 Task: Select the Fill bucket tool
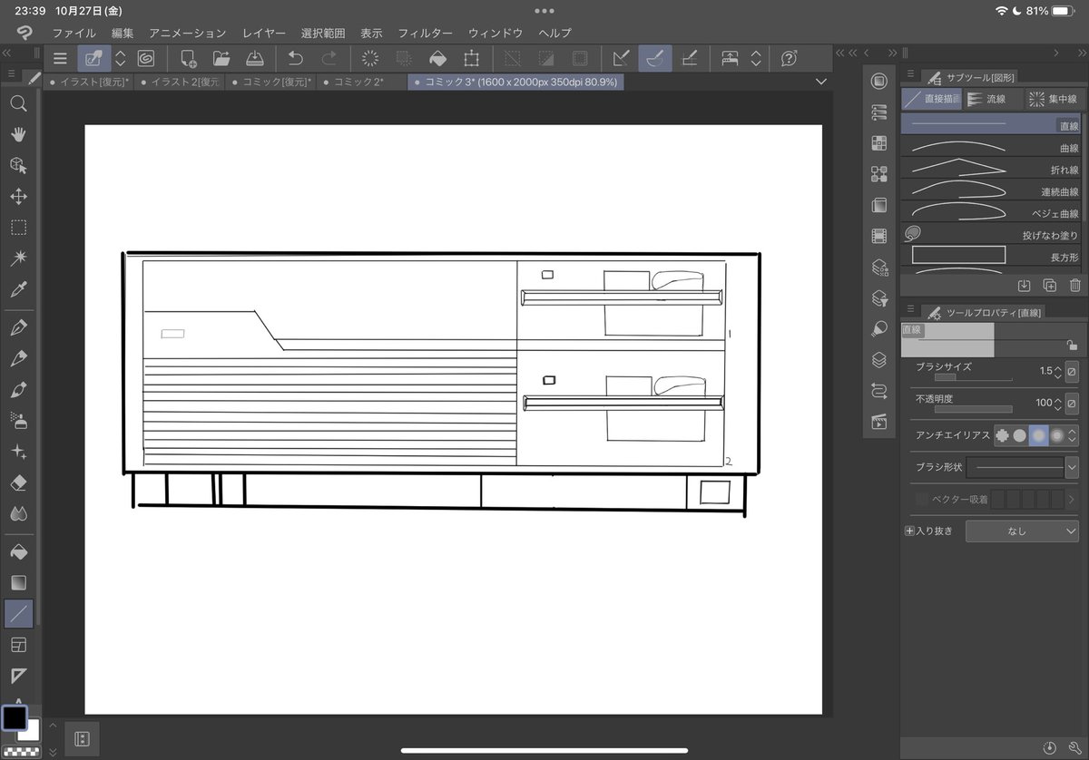tap(18, 551)
